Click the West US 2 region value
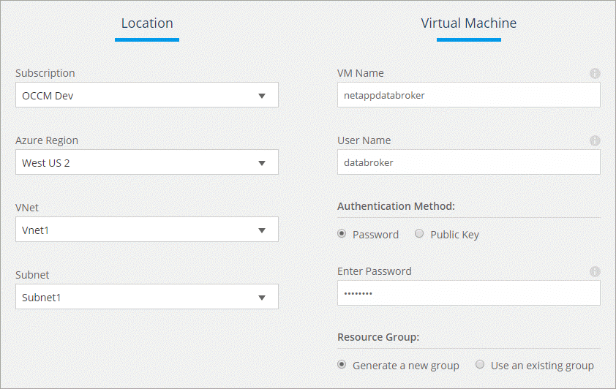The width and height of the screenshot is (616, 389). (x=47, y=163)
